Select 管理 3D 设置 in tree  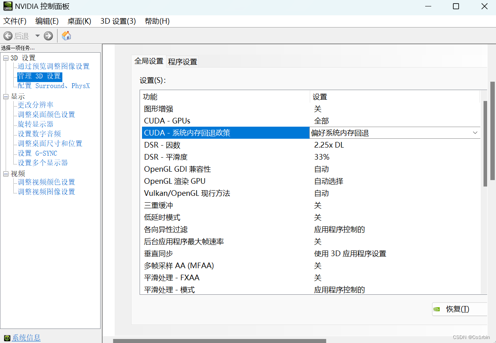click(x=39, y=76)
